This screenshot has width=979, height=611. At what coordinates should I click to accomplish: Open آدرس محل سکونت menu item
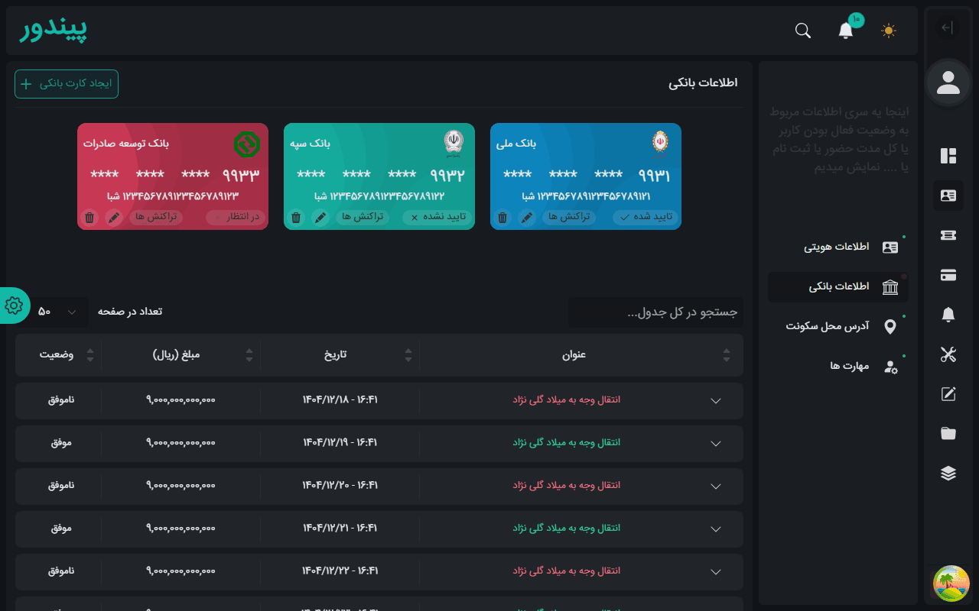[x=838, y=327]
